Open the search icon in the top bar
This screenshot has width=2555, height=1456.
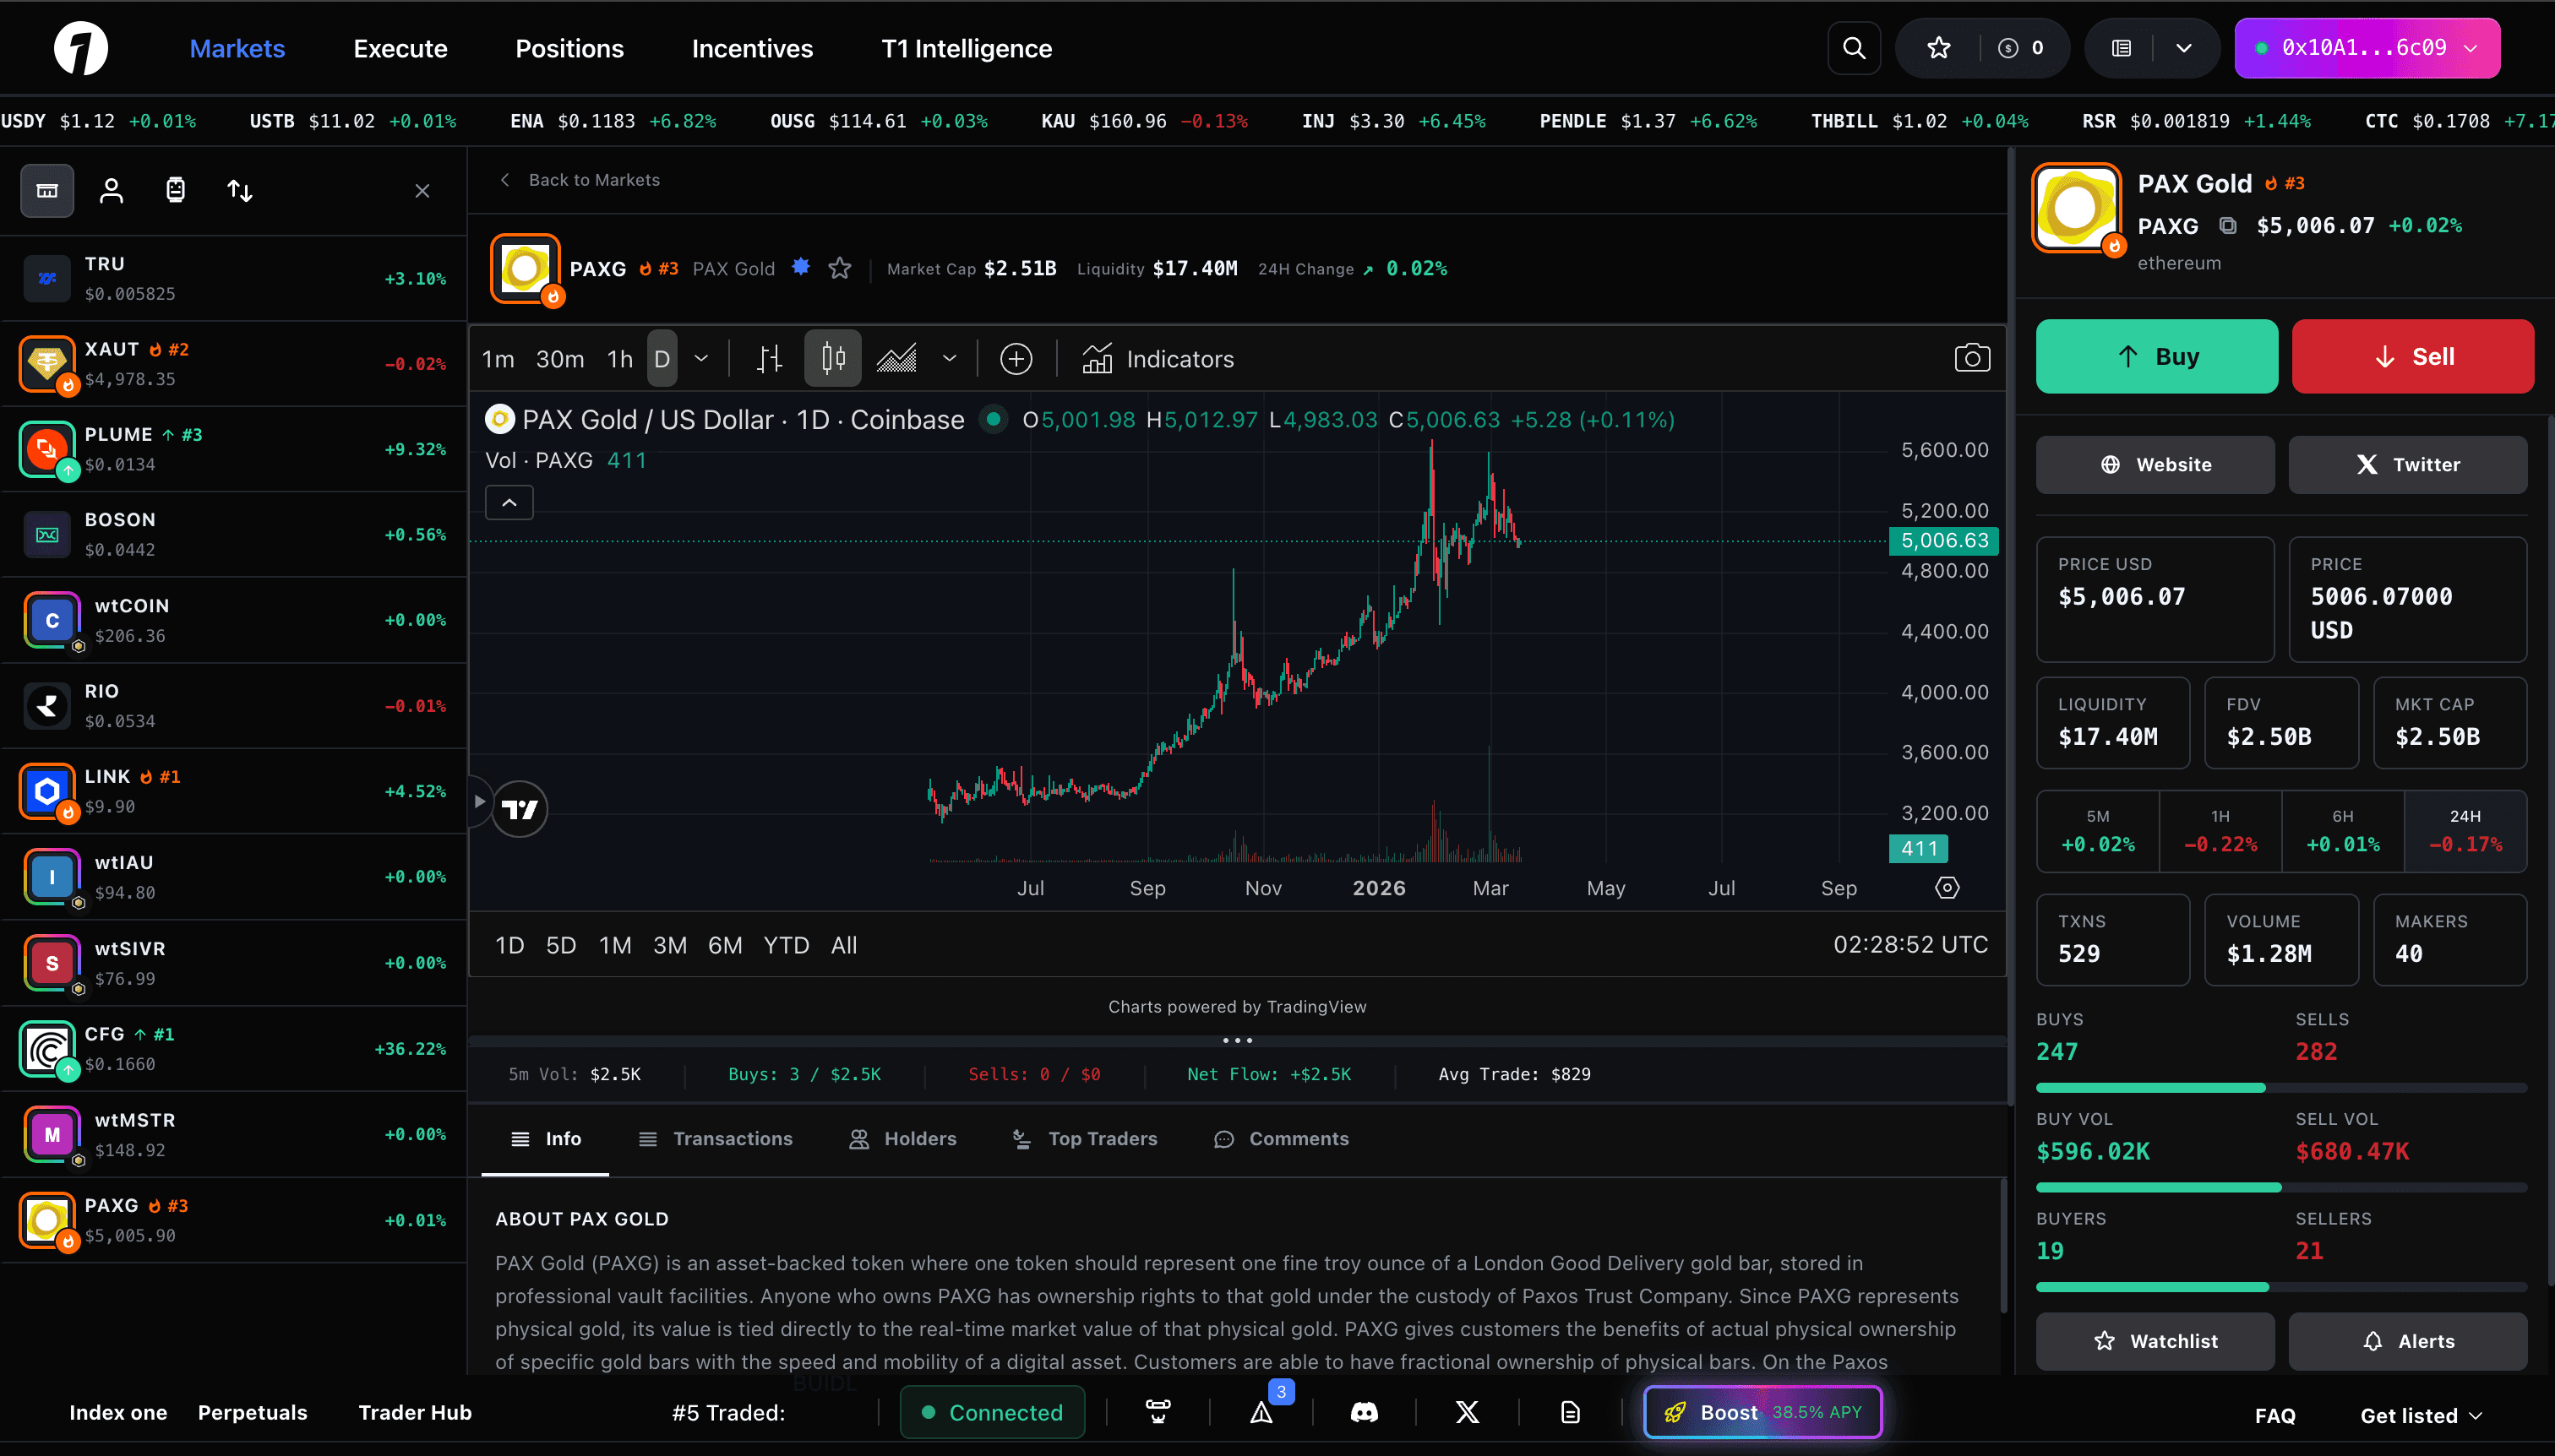tap(1853, 47)
